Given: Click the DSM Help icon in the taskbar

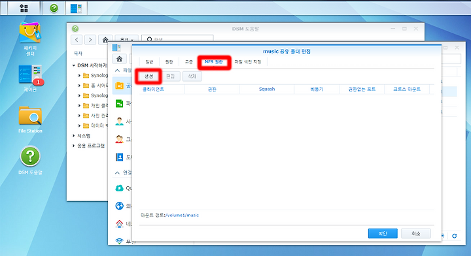Looking at the screenshot, I should coord(54,8).
